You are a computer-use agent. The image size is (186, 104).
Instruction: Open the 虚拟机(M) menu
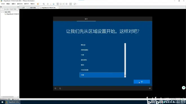click(x=20, y=4)
